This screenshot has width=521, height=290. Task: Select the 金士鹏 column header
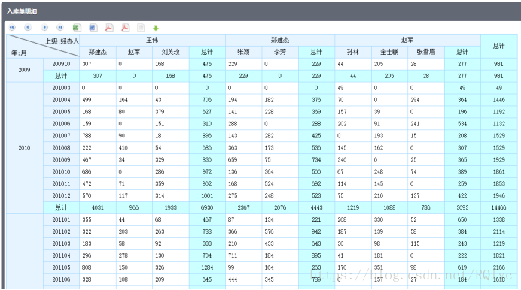pyautogui.click(x=389, y=52)
